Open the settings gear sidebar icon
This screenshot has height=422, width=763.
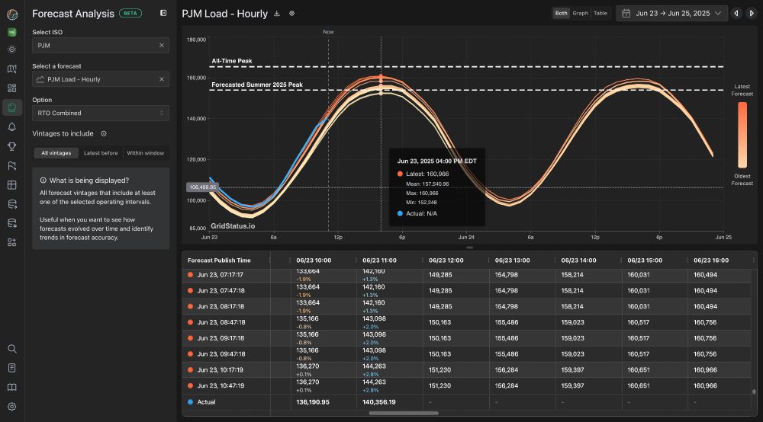12,407
